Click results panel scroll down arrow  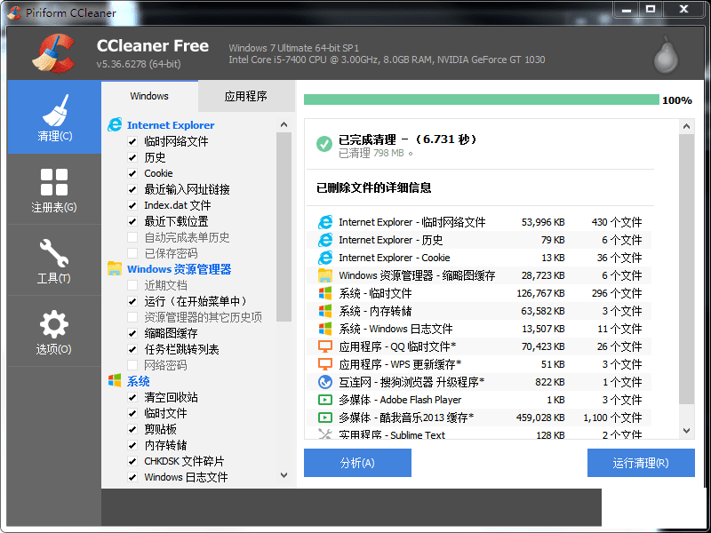click(686, 431)
